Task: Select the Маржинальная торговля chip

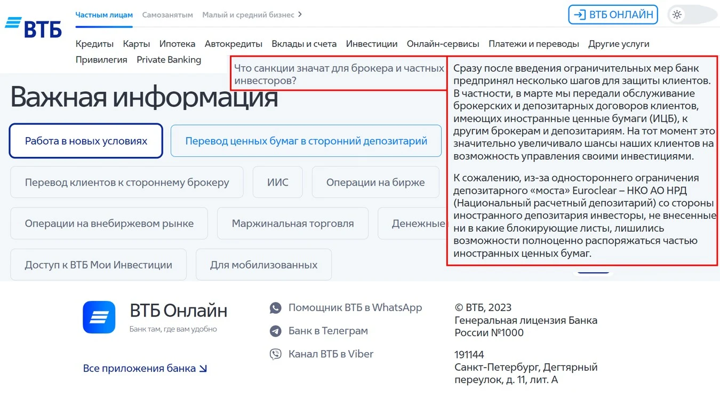Action: pyautogui.click(x=293, y=224)
